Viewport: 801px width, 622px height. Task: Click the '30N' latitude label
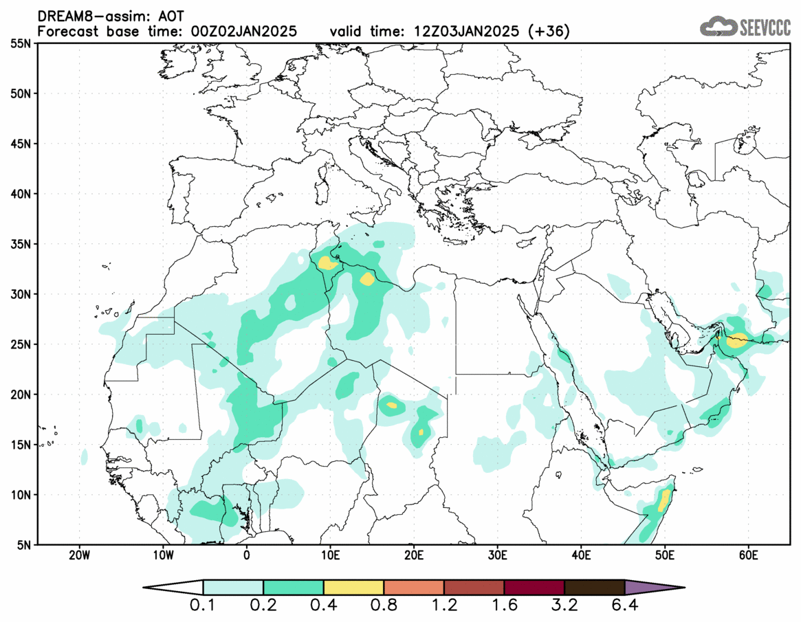pyautogui.click(x=21, y=294)
